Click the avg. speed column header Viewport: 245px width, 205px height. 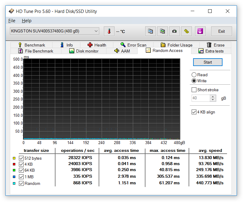pos(210,151)
